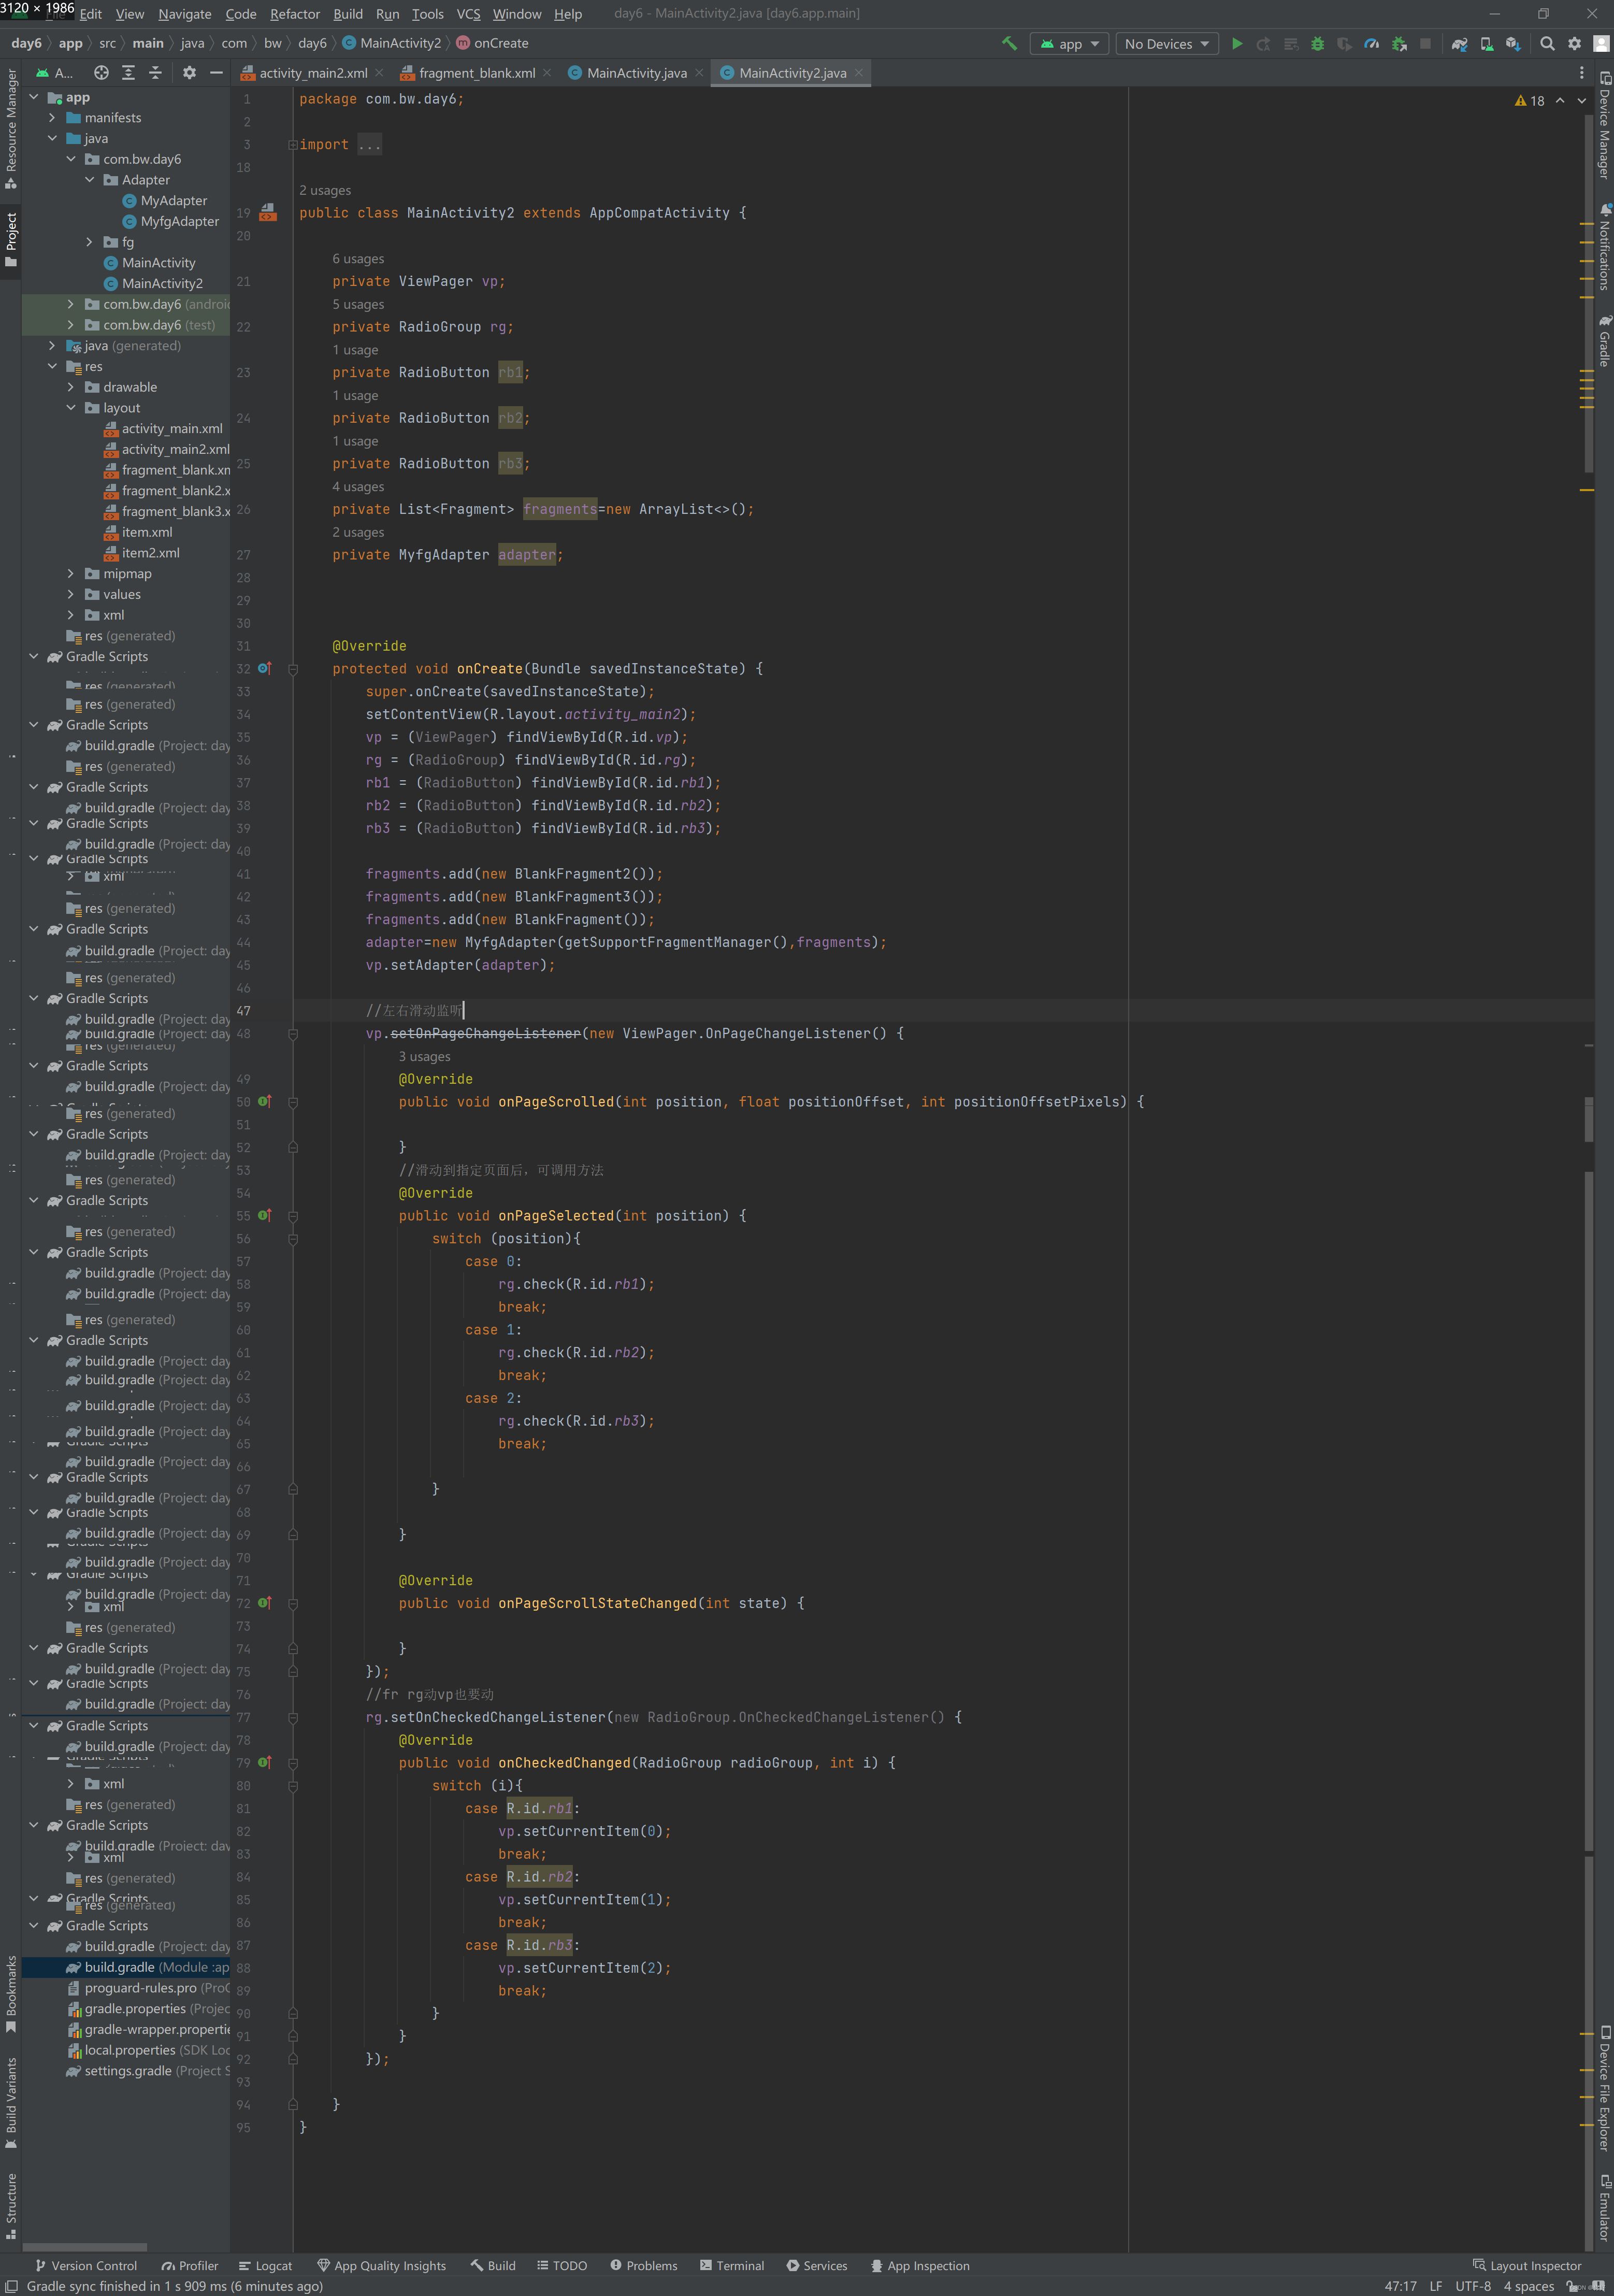Click the project panel Collapse All icon
The height and width of the screenshot is (2296, 1614).
(x=155, y=73)
